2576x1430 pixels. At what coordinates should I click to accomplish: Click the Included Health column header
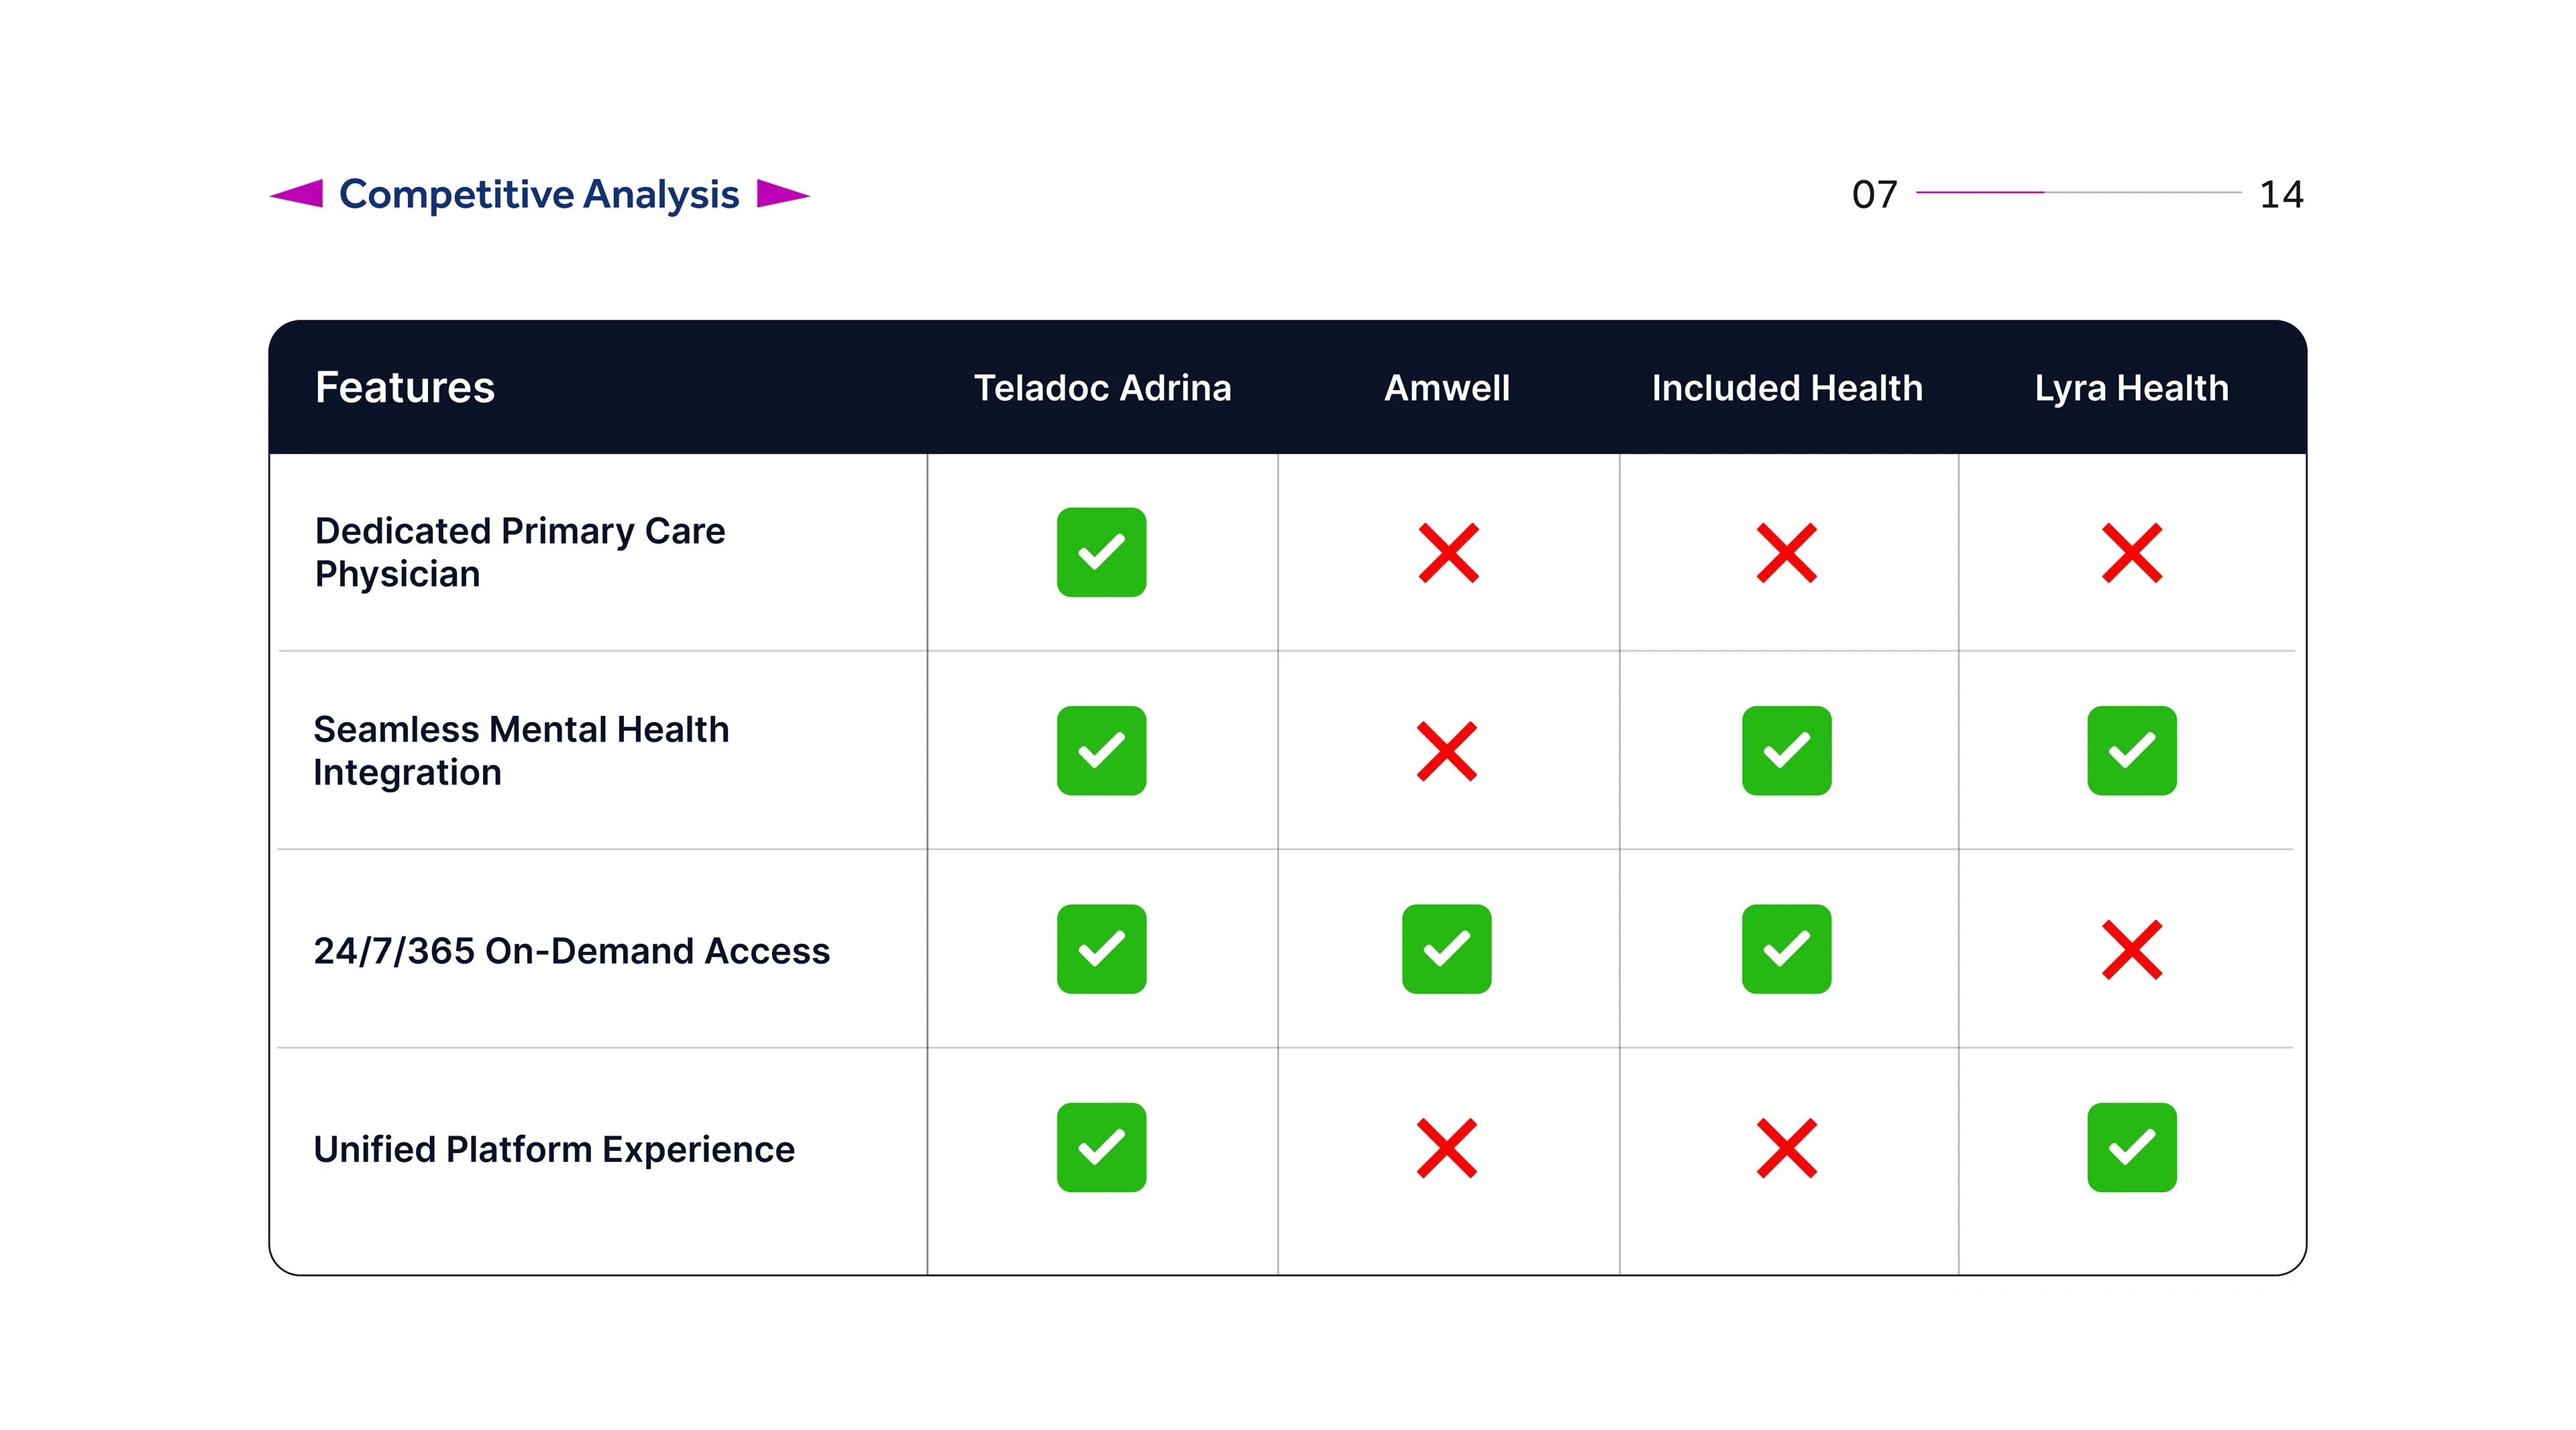coord(1786,388)
